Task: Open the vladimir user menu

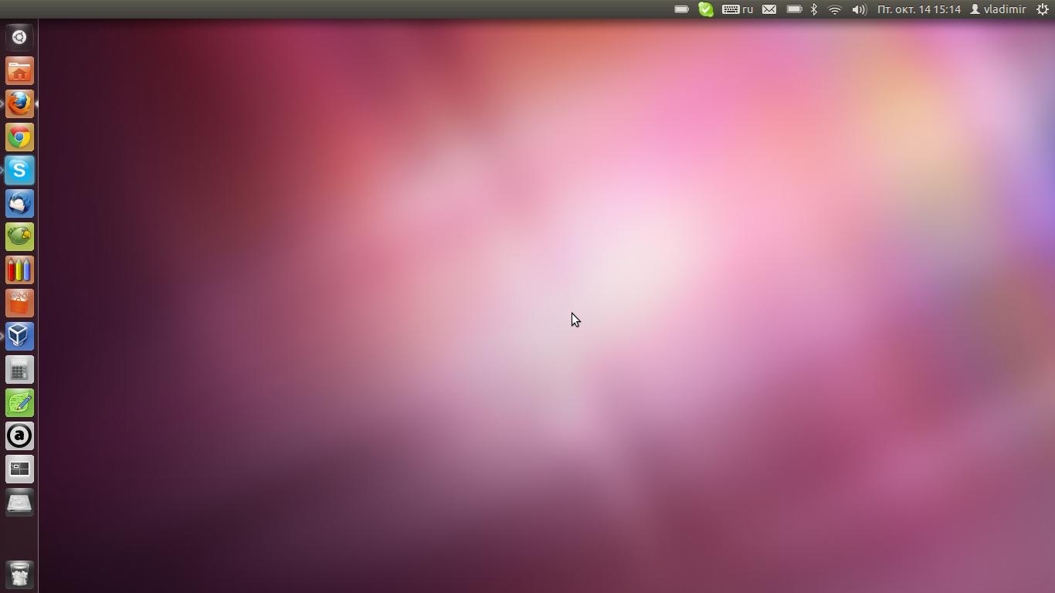Action: click(x=998, y=9)
